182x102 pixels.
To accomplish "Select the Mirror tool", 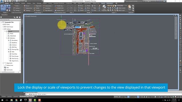I will 87,8.
